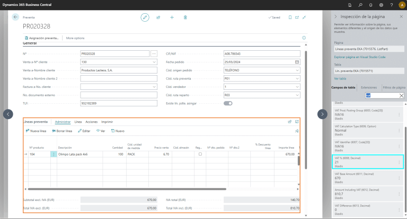Open Explorar página en Visual Studio Code link
Image resolution: width=407 pixels, height=219 pixels.
pos(359,57)
